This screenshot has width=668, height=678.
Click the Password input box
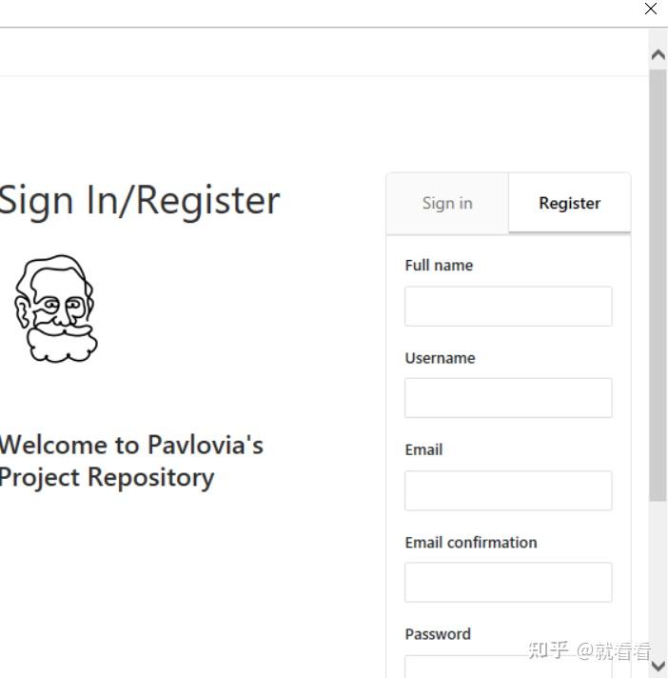tap(508, 666)
